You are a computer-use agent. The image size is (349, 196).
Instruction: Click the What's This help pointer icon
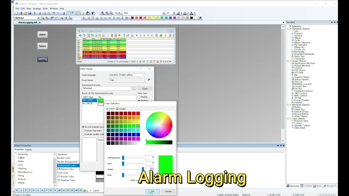[x=93, y=13]
